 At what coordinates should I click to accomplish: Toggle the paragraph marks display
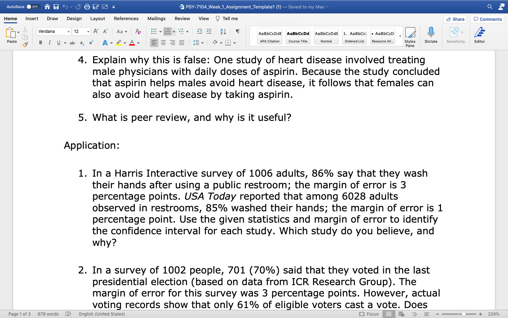click(237, 31)
